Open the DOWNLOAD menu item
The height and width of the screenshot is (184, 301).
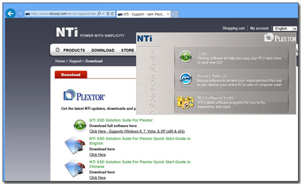click(103, 50)
